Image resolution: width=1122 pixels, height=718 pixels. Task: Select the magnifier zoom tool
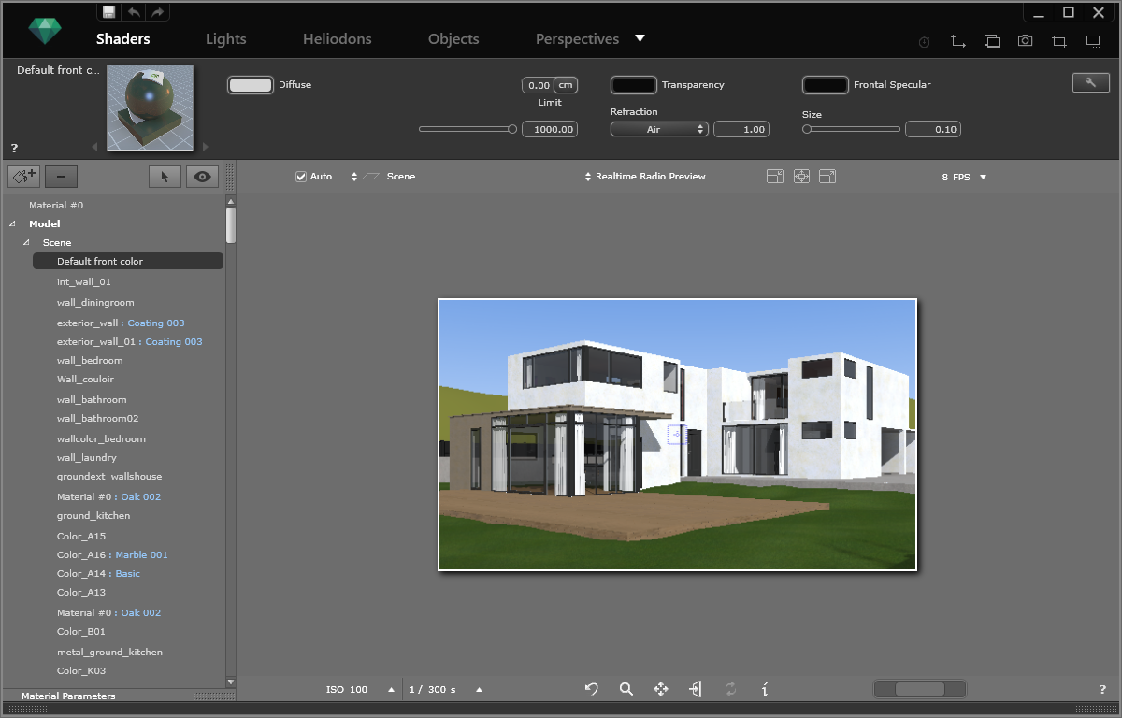(626, 689)
